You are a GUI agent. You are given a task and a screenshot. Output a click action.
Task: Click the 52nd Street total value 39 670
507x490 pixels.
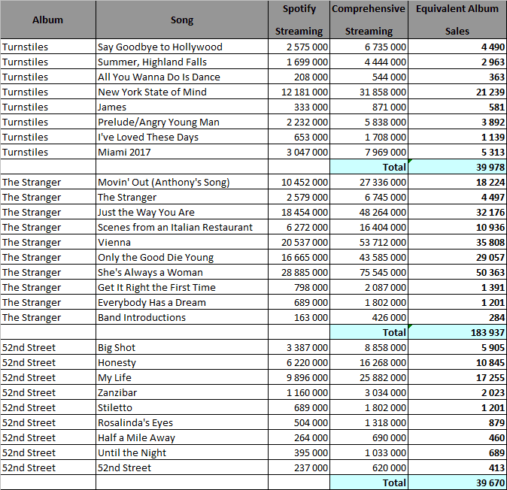[457, 482]
